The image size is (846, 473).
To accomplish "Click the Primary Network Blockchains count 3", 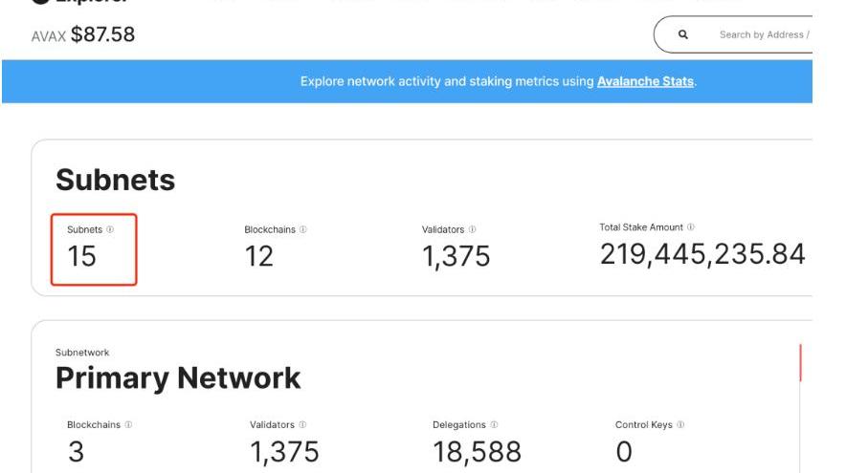I will pyautogui.click(x=76, y=452).
